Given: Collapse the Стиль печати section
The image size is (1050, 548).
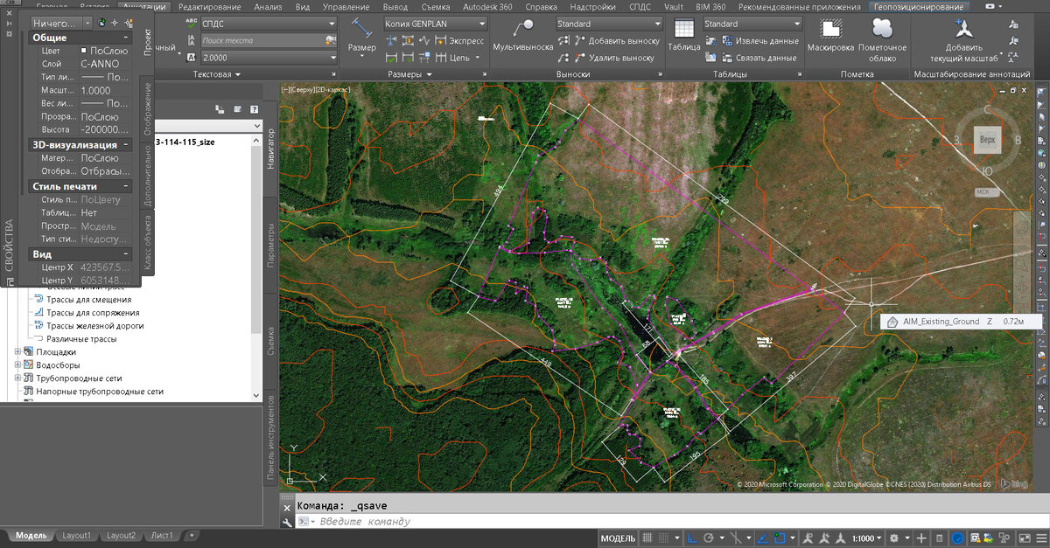Looking at the screenshot, I should pos(127,186).
